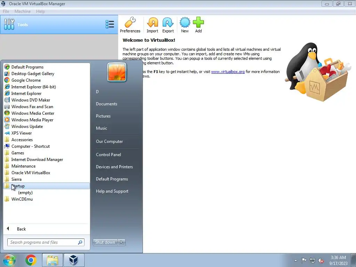Expand the Games folder

click(x=47, y=153)
